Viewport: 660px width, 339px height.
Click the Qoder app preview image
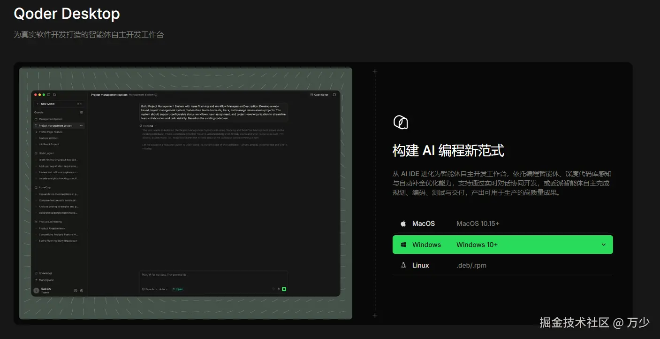click(186, 193)
